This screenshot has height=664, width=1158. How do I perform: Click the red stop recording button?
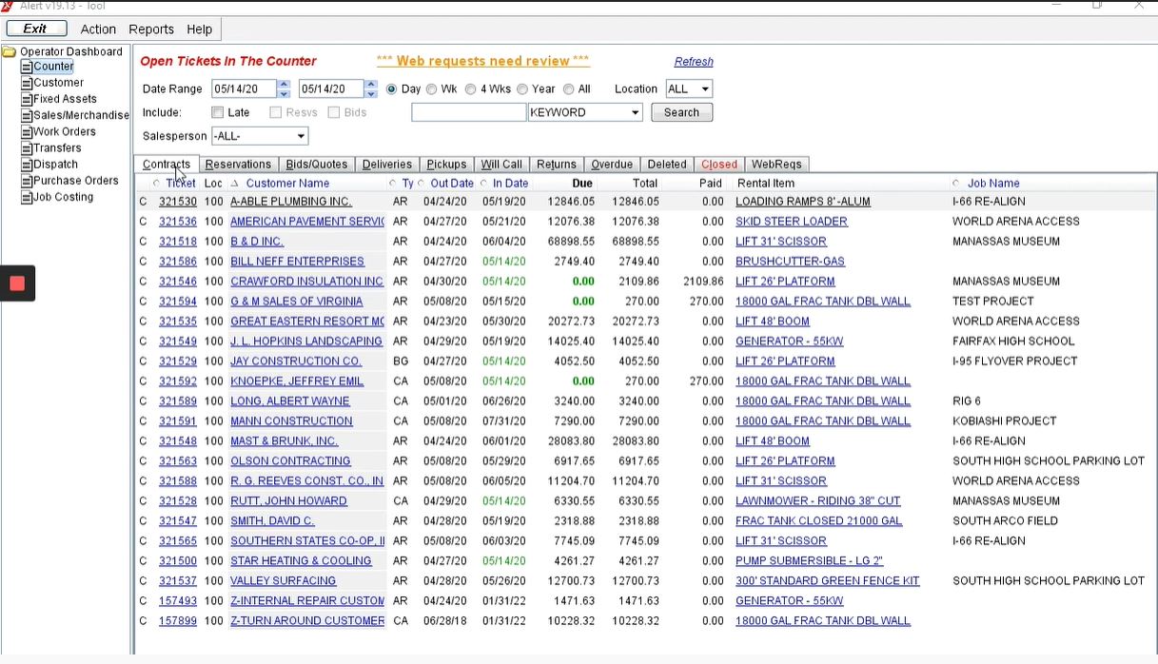17,283
